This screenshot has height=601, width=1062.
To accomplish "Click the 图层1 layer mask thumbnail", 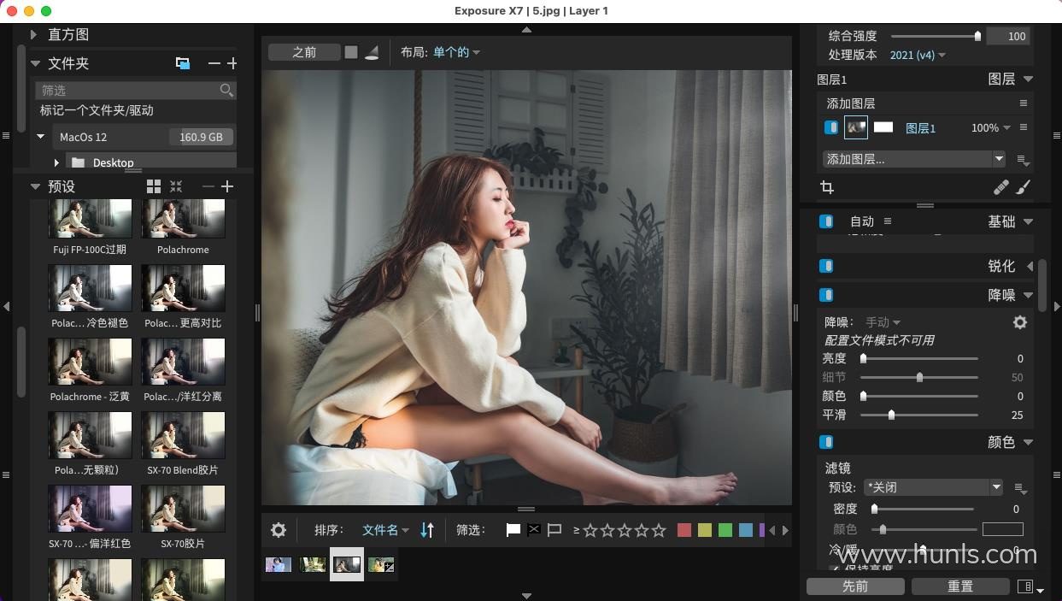I will point(883,127).
